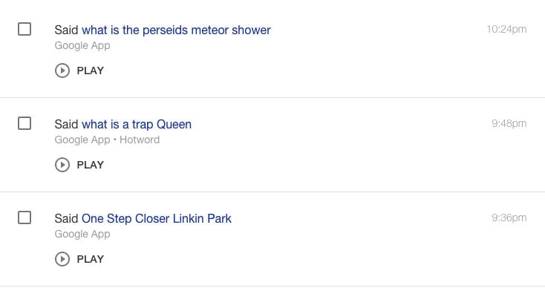Screen dimensions: 545x288
Task: Click the 10:24pm timestamp
Action: (x=506, y=29)
